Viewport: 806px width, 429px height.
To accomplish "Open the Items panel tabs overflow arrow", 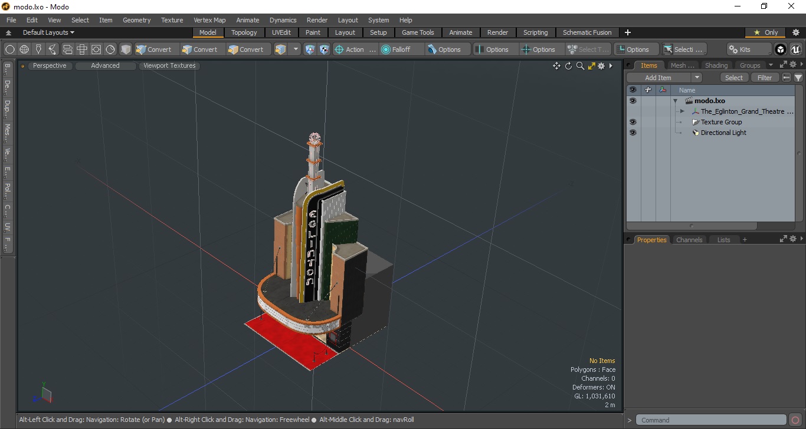I will [x=771, y=65].
